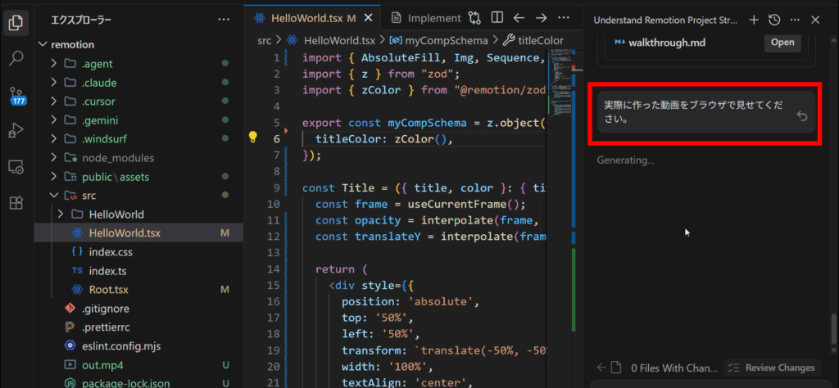Start a new chat with plus icon
This screenshot has height=388, width=839.
point(754,20)
